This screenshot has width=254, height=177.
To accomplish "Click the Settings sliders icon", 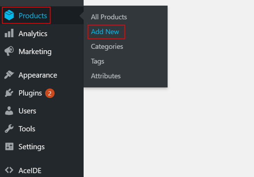I will [x=9, y=147].
